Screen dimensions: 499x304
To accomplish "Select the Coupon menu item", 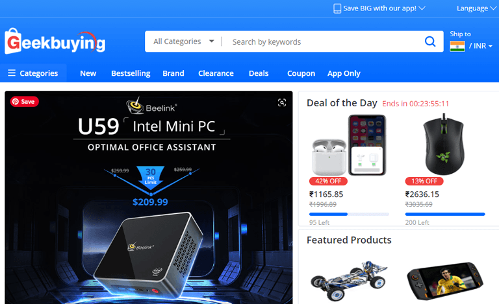I will pos(301,73).
